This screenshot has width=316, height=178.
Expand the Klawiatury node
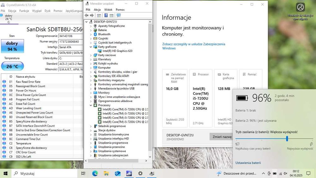pos(91,60)
